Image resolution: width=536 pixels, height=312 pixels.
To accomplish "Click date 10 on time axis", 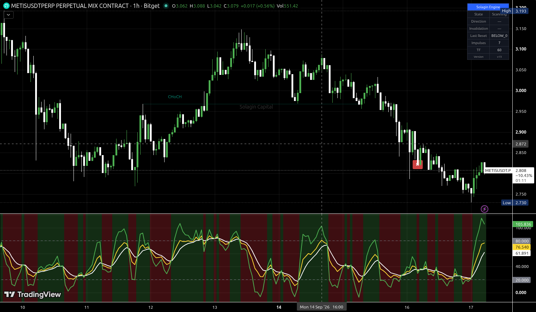I will [23, 307].
